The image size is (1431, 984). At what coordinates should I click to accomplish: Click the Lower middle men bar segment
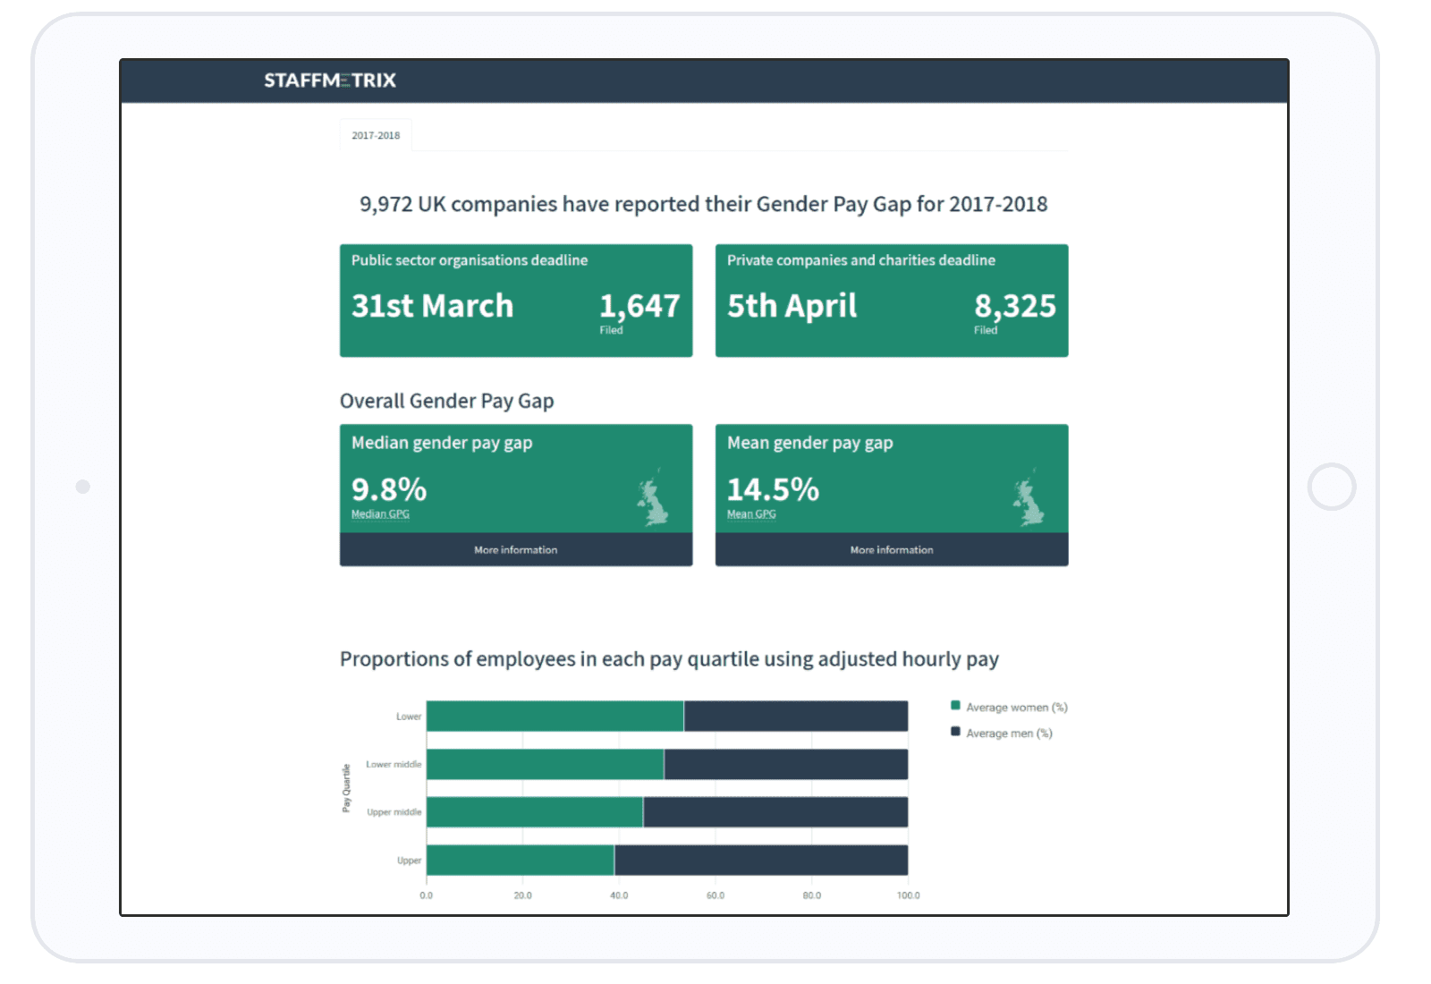point(786,765)
